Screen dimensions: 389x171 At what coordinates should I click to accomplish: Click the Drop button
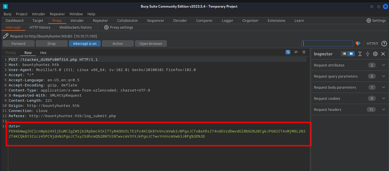coord(51,44)
